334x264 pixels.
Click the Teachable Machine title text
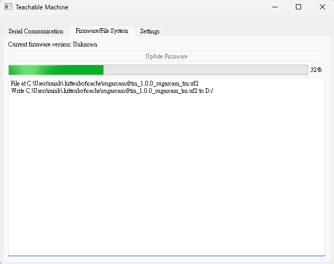click(x=42, y=7)
